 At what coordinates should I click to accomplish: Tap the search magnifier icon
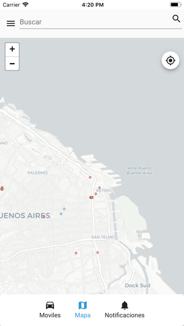tap(176, 19)
